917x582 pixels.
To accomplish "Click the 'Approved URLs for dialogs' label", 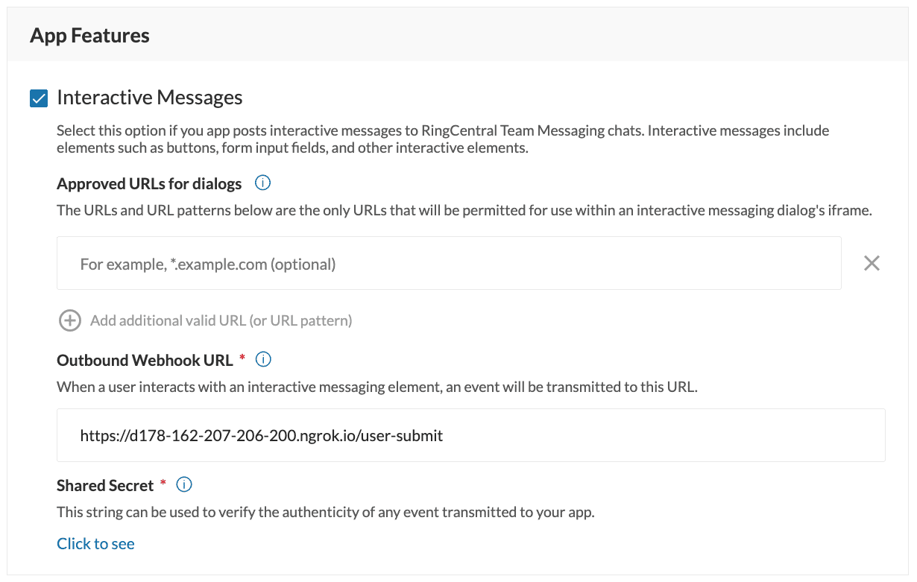I will click(x=149, y=183).
